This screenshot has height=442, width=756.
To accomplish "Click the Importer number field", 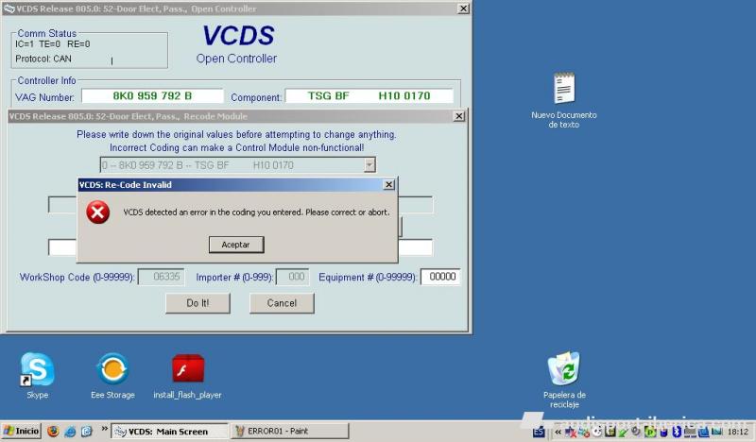I will tap(297, 277).
